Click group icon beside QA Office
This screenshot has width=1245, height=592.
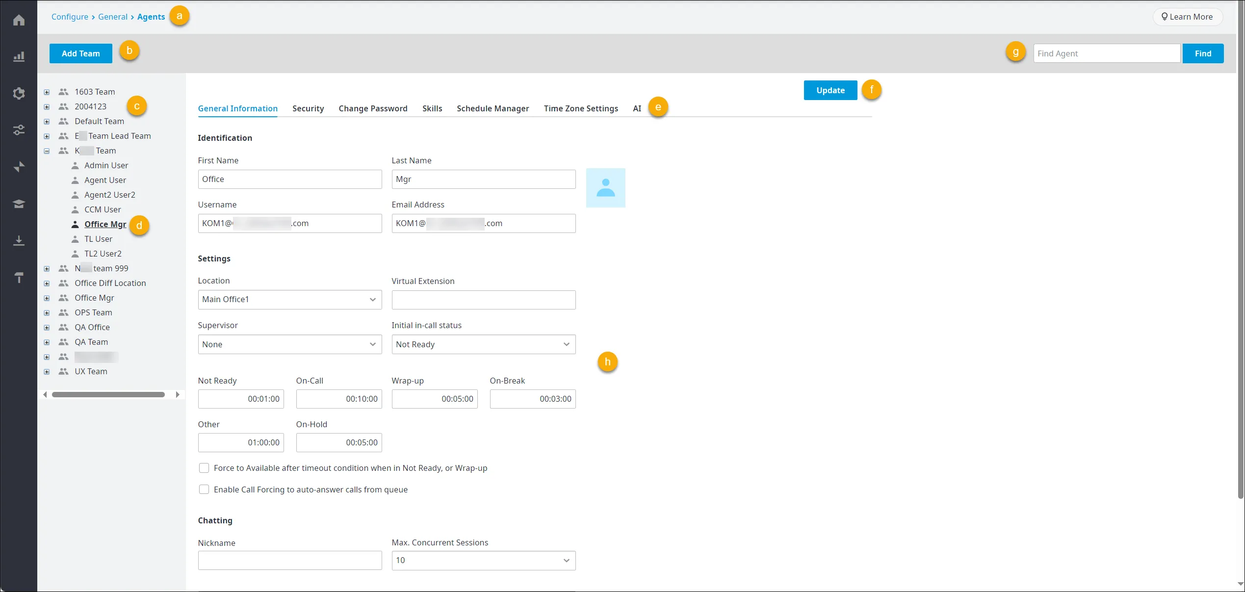pos(63,327)
